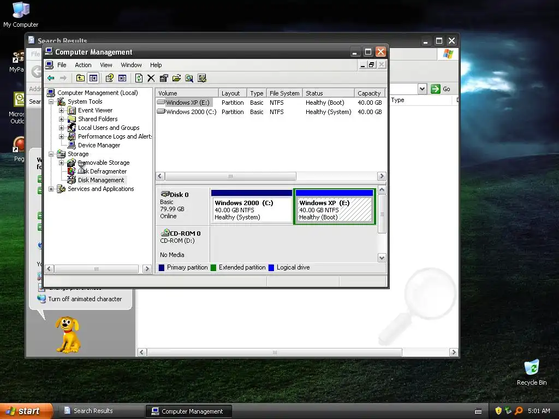Select the My Computer desktop icon
Viewport: 559px width, 419px height.
click(x=21, y=14)
